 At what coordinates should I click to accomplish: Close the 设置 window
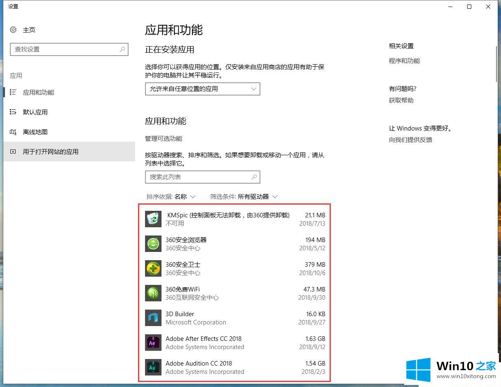[x=488, y=7]
